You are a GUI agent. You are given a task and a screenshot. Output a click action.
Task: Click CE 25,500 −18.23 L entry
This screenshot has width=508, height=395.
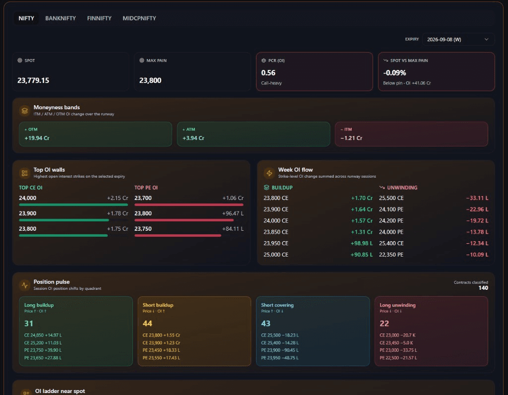280,335
